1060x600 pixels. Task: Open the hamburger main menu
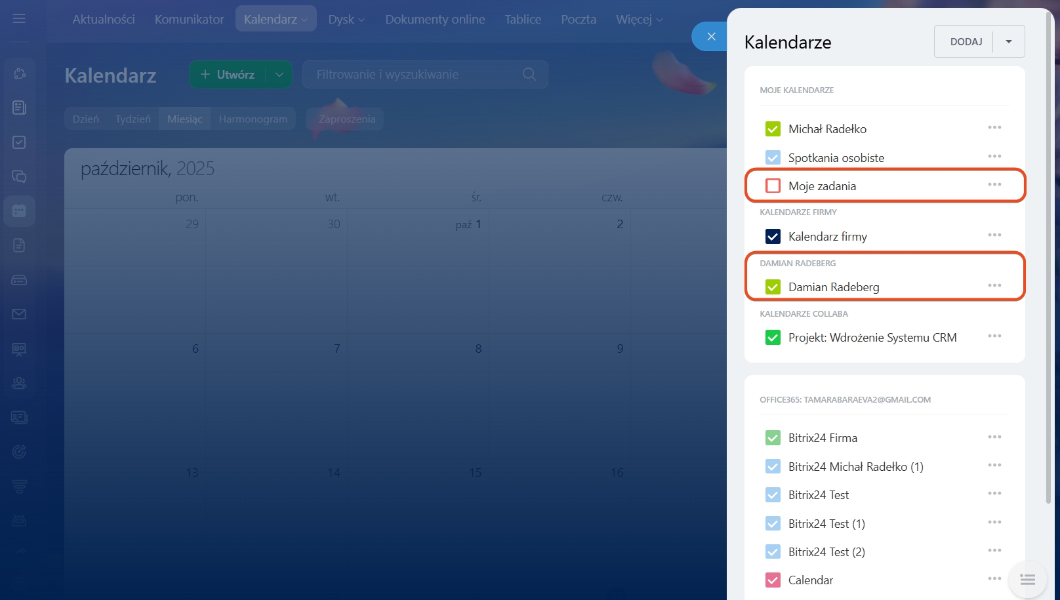click(19, 18)
